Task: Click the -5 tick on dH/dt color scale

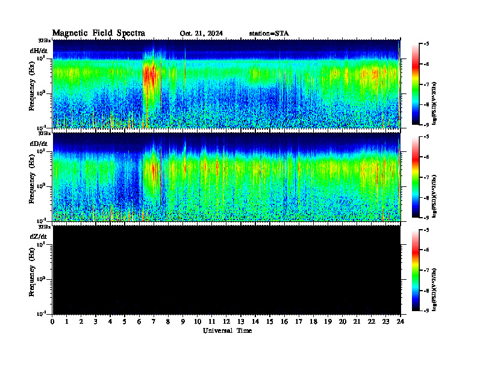Action: 426,44
